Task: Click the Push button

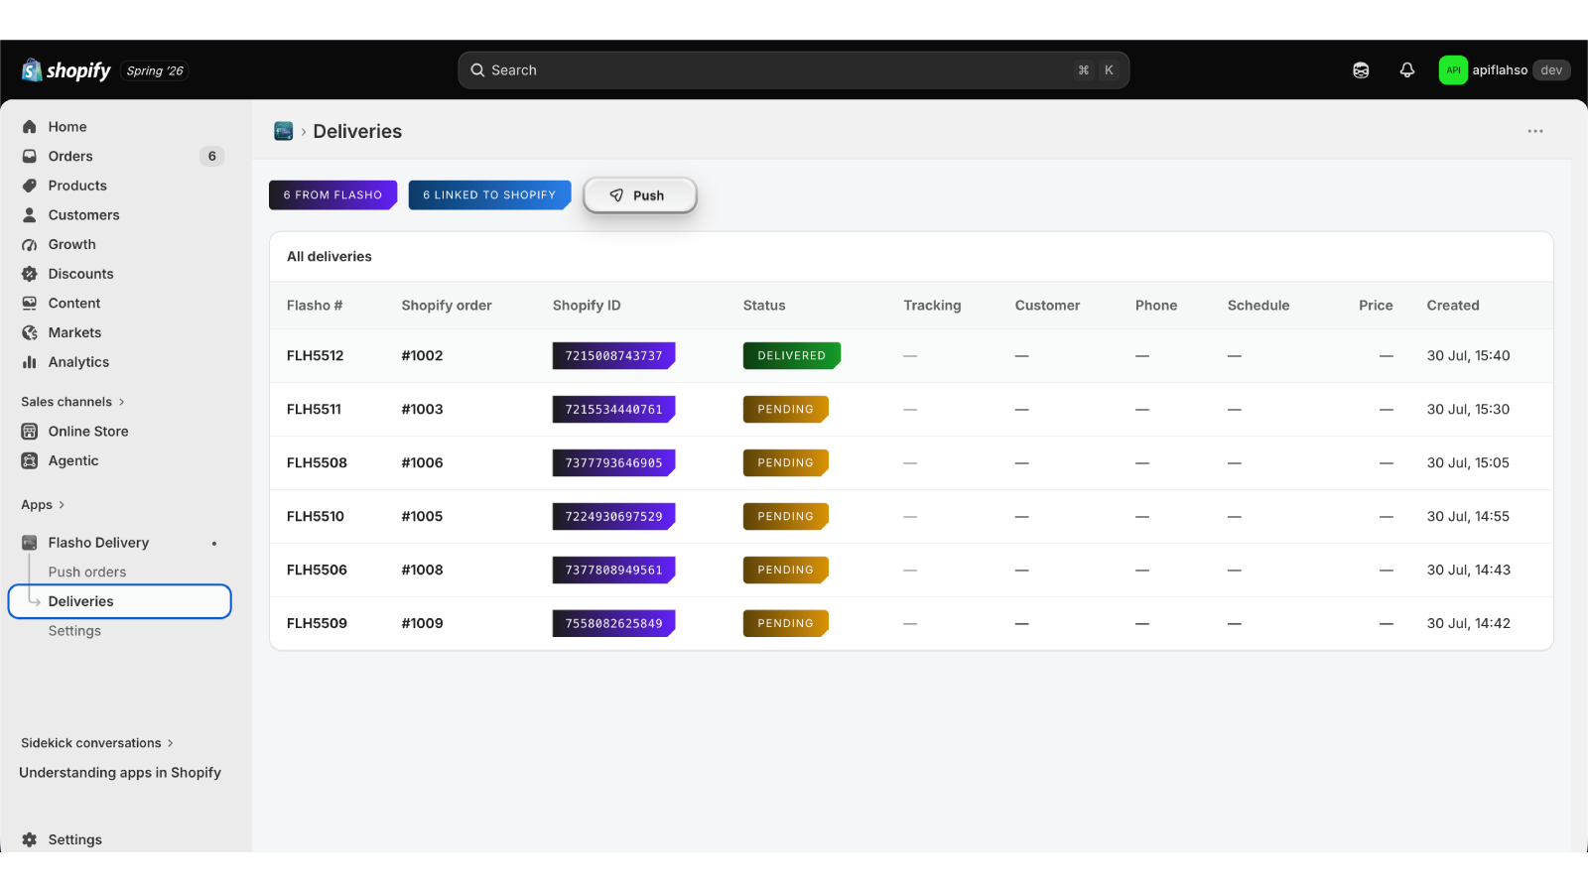Action: [640, 195]
